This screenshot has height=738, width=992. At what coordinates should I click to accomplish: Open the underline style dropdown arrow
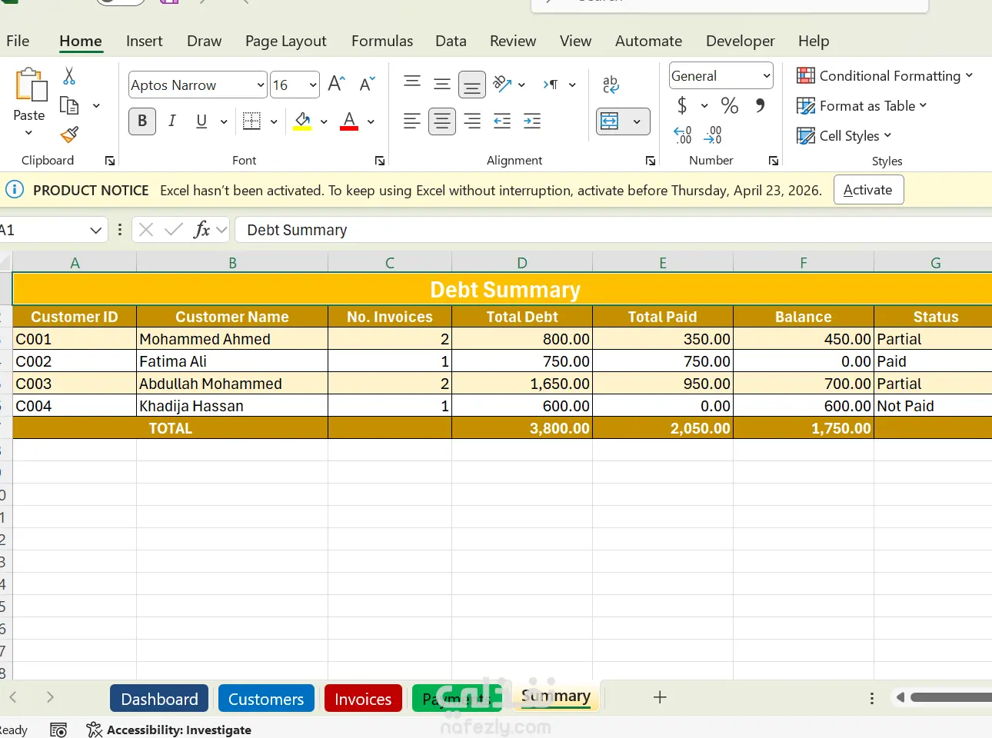pyautogui.click(x=224, y=121)
